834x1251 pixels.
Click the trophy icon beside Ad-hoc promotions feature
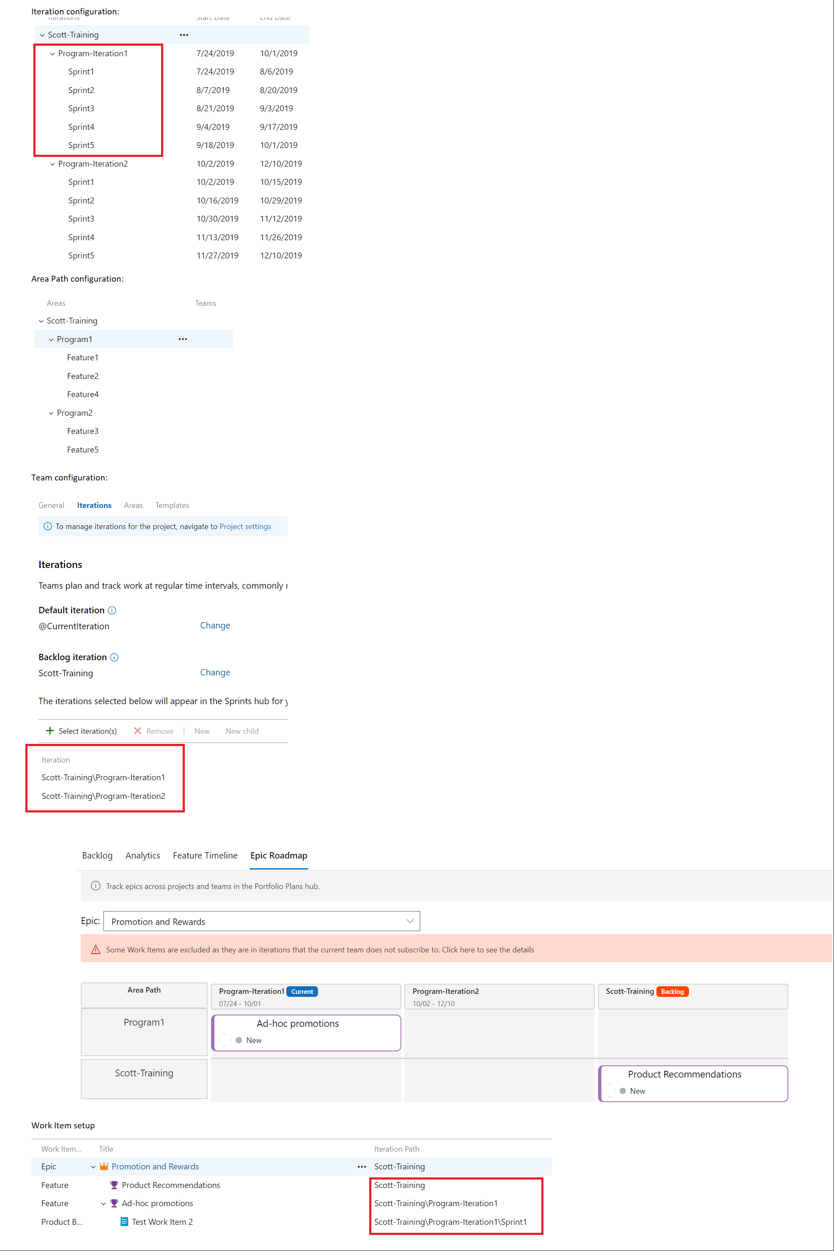coord(113,1203)
